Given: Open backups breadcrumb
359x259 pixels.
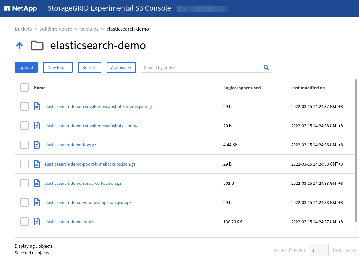Looking at the screenshot, I should point(89,29).
